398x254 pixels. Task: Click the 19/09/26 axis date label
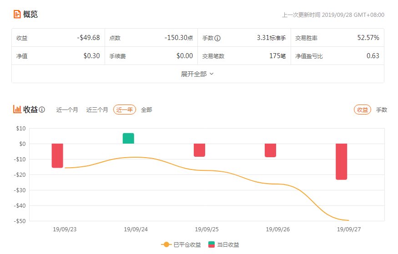tap(277, 229)
